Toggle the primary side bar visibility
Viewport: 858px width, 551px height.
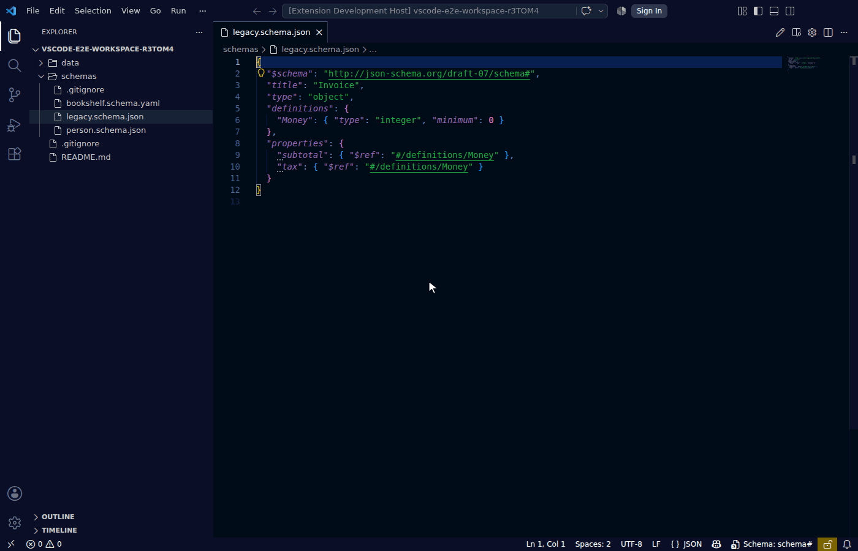(758, 11)
